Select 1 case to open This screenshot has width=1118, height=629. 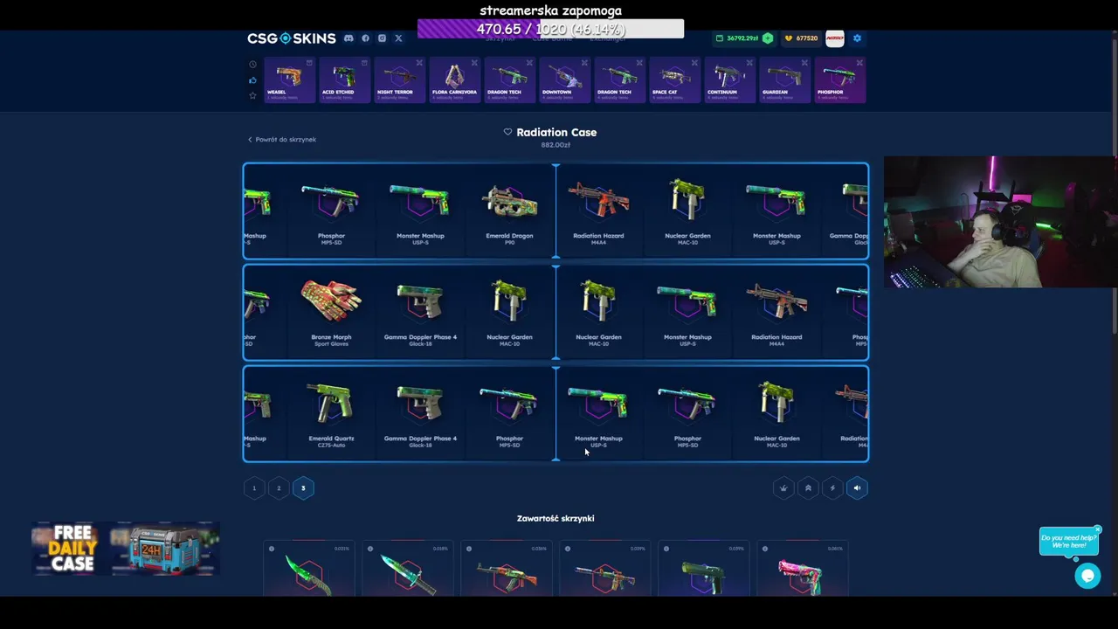[254, 488]
